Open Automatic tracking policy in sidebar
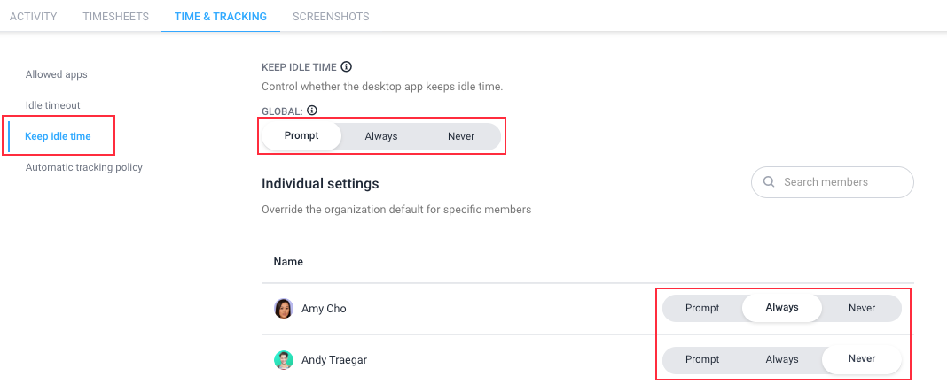947x384 pixels. [84, 167]
